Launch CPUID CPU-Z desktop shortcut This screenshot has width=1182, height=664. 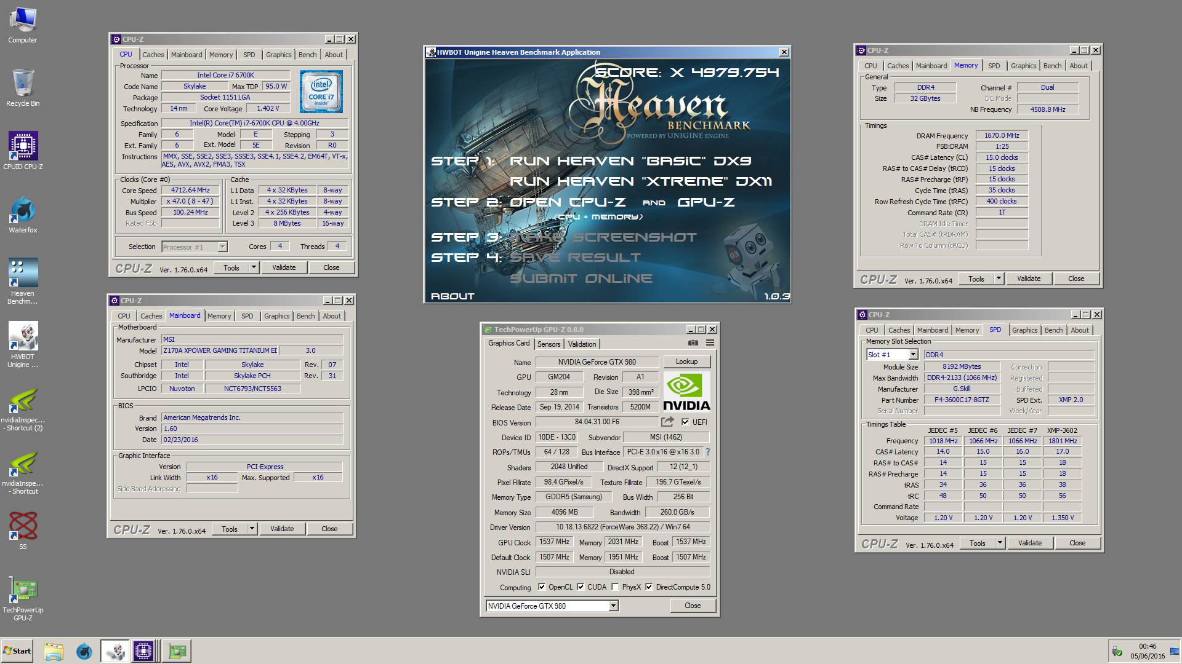click(23, 151)
